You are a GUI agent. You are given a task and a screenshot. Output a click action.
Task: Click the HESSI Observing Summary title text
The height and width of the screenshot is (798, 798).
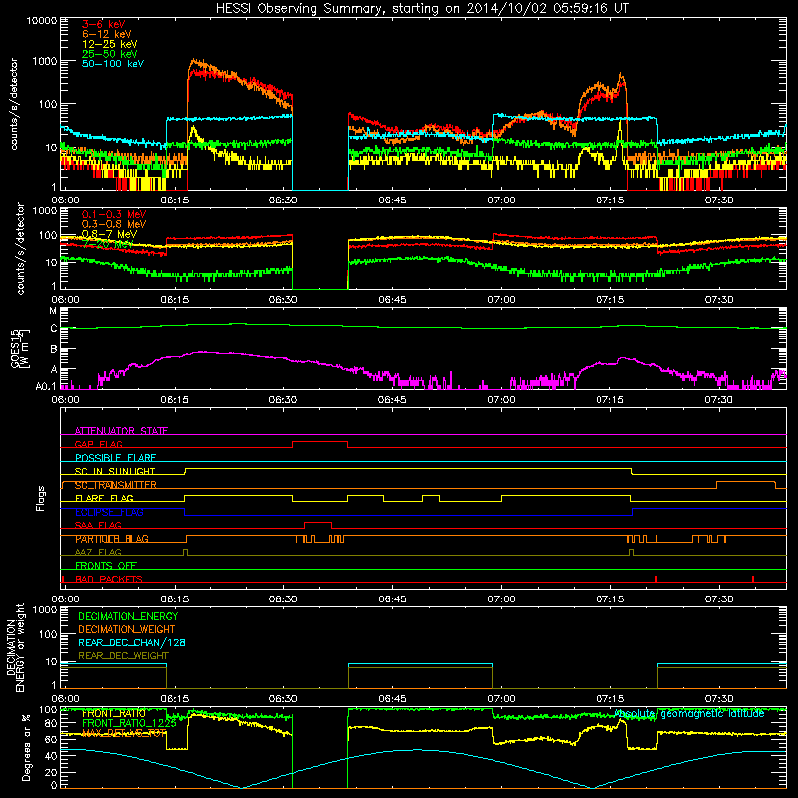click(423, 9)
